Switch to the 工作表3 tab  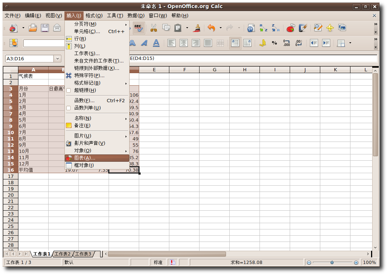tap(83, 254)
